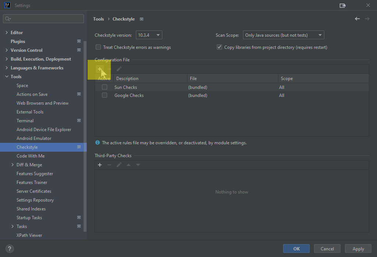
Task: Apply the Checkstyle settings
Action: tap(358, 249)
